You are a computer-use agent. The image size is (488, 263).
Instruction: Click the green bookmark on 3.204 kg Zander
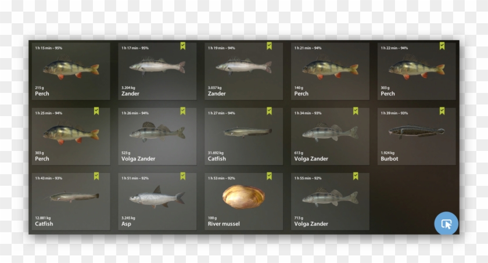pos(183,46)
